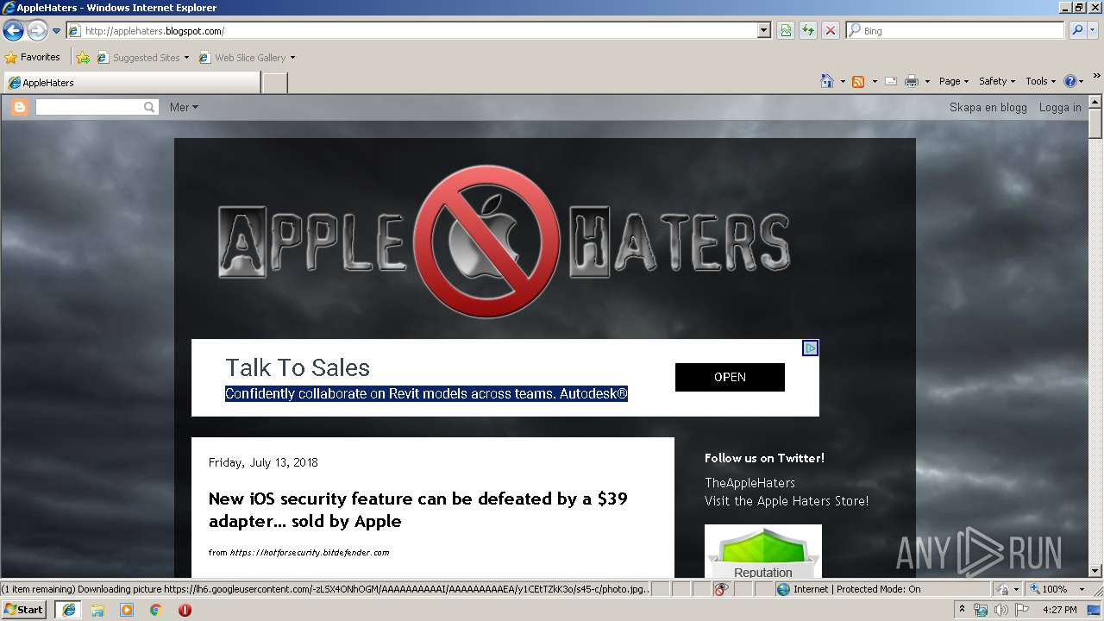This screenshot has width=1104, height=621.
Task: Click the Action Center flag icon
Action: (1022, 610)
